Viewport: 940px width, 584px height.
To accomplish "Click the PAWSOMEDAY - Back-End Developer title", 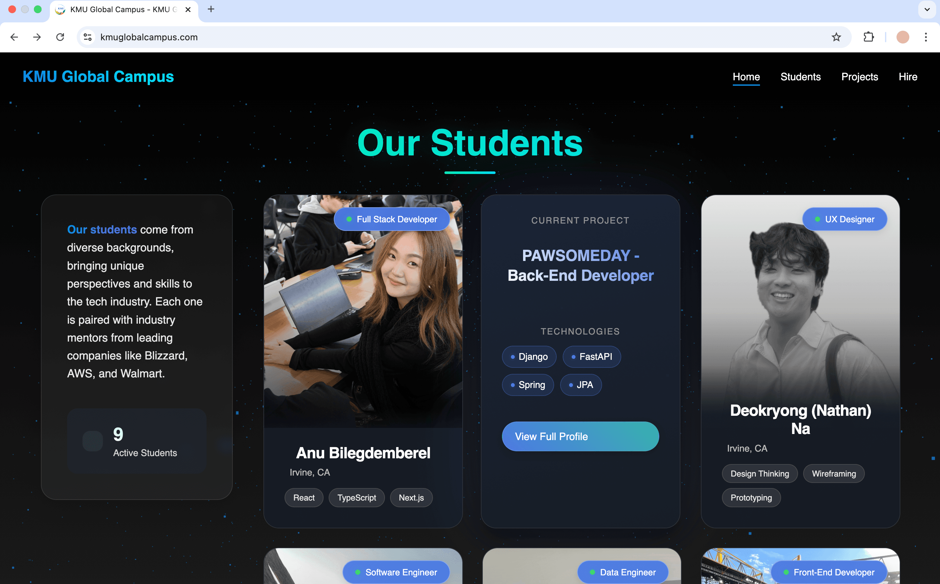I will click(580, 266).
